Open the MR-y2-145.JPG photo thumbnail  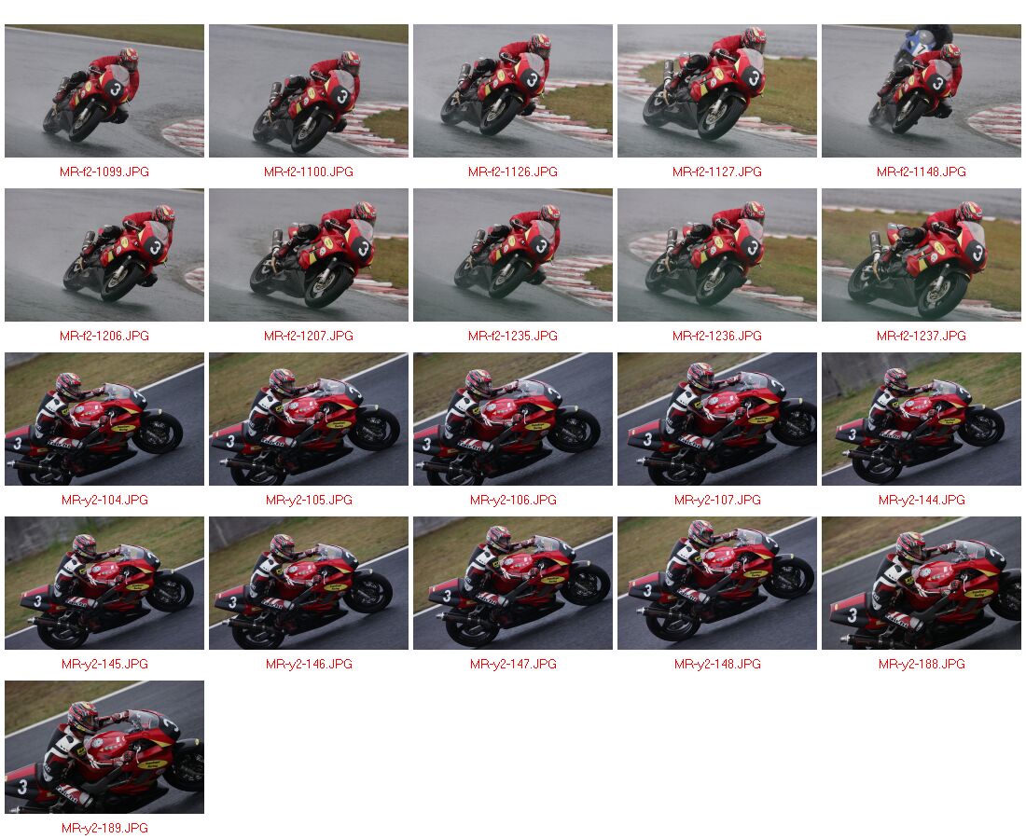click(x=104, y=584)
